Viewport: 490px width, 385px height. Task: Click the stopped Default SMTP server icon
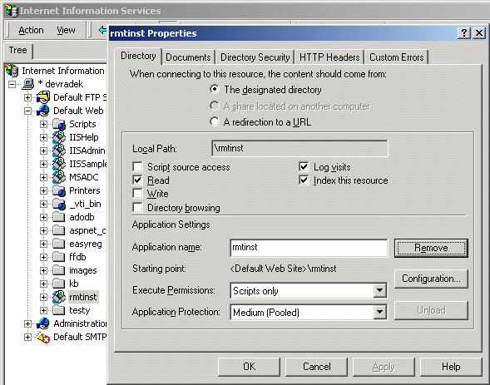click(43, 337)
